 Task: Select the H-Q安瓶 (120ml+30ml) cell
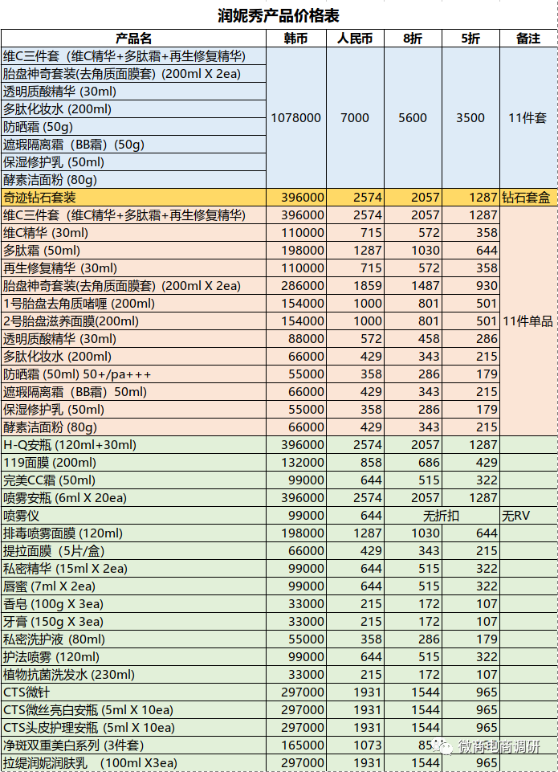[x=133, y=445]
